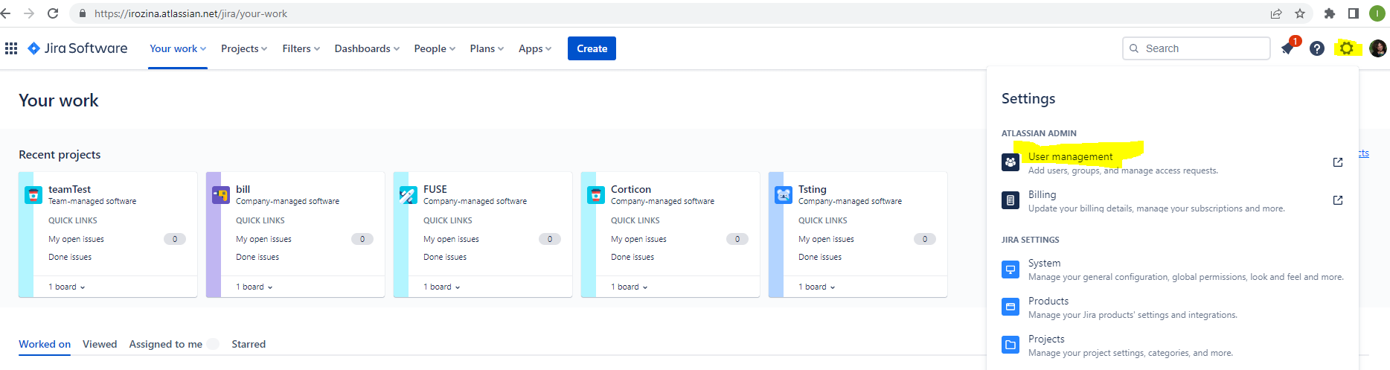Bookmark this page with the star icon
The width and height of the screenshot is (1390, 370).
(x=1300, y=13)
